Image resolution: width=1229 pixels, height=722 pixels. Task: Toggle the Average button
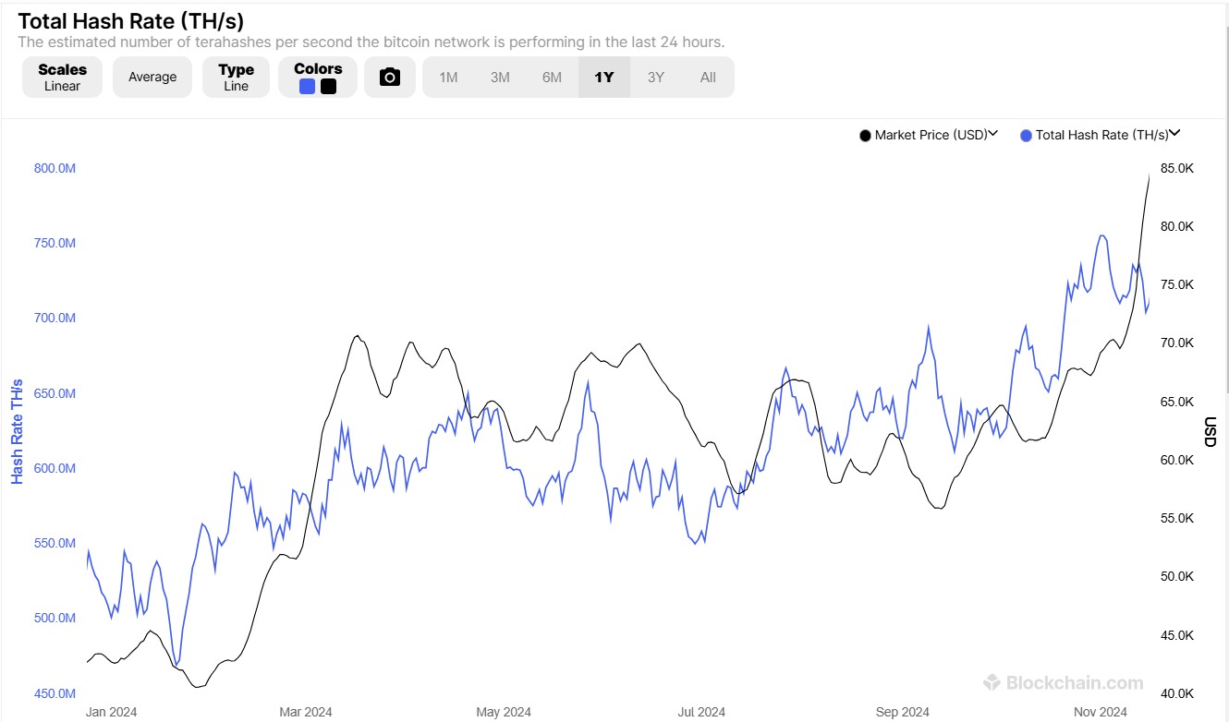152,78
